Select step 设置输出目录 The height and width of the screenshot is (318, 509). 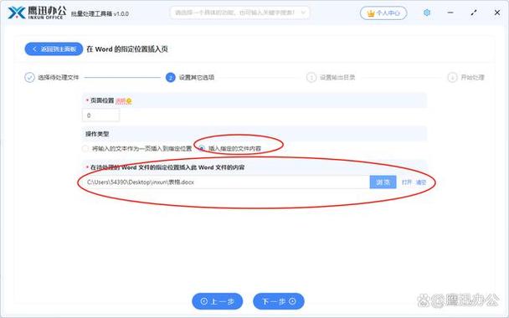pos(331,78)
